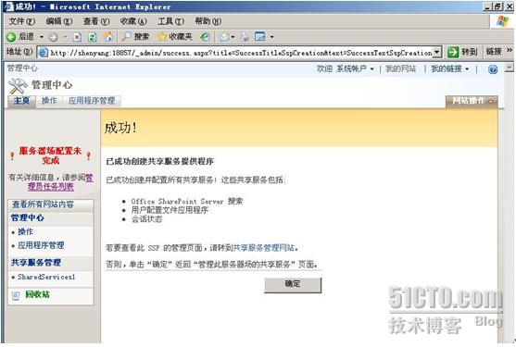Click the 成功! page heading
516x347 pixels.
point(120,128)
